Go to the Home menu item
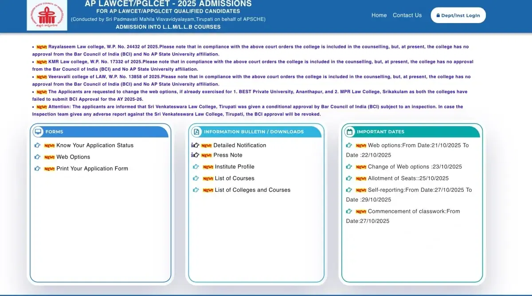Viewport: 532px width, 296px height. click(379, 15)
